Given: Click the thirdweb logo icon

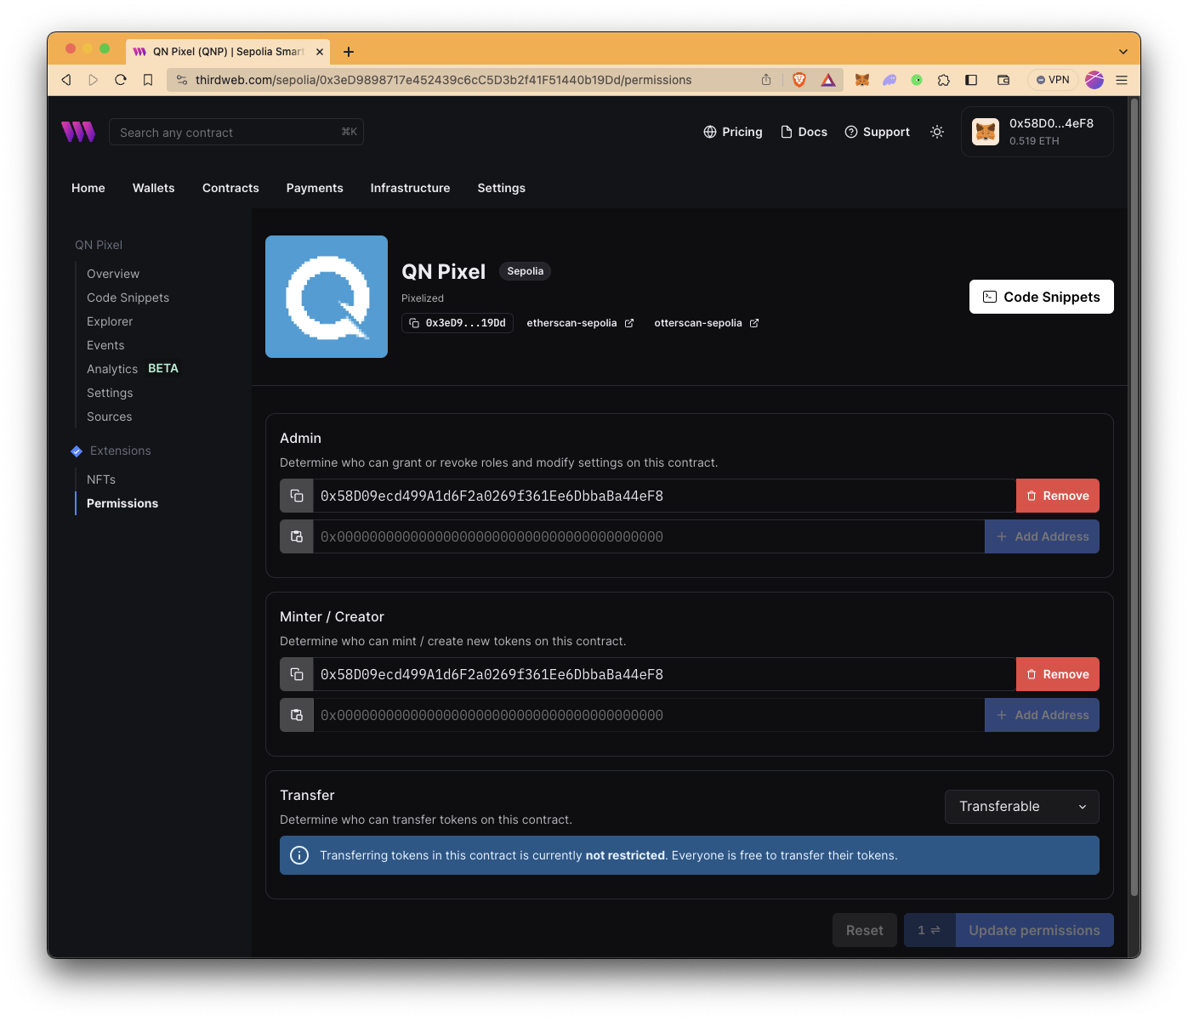Looking at the screenshot, I should coord(78,132).
